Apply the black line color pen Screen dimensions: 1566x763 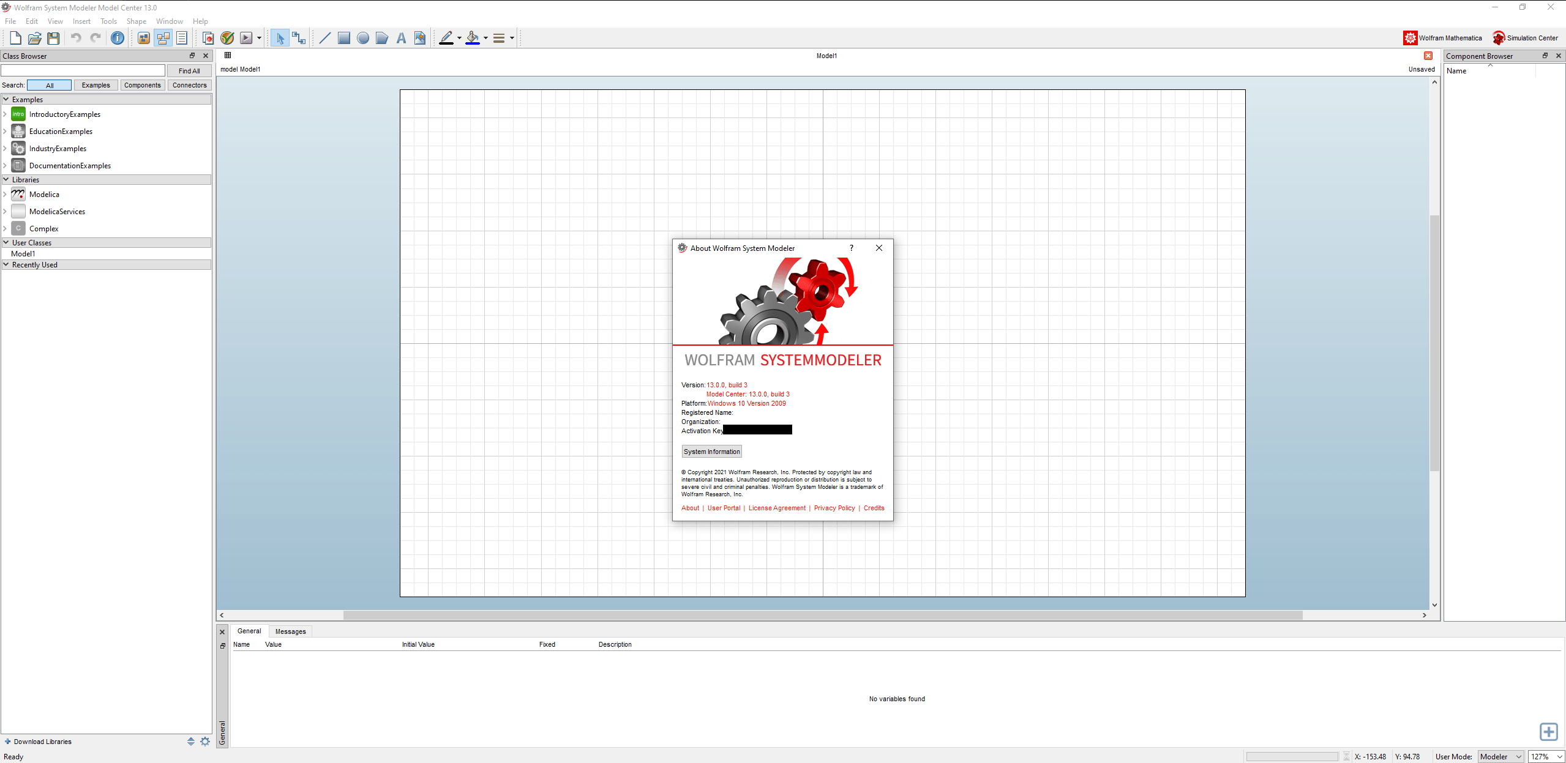[446, 38]
